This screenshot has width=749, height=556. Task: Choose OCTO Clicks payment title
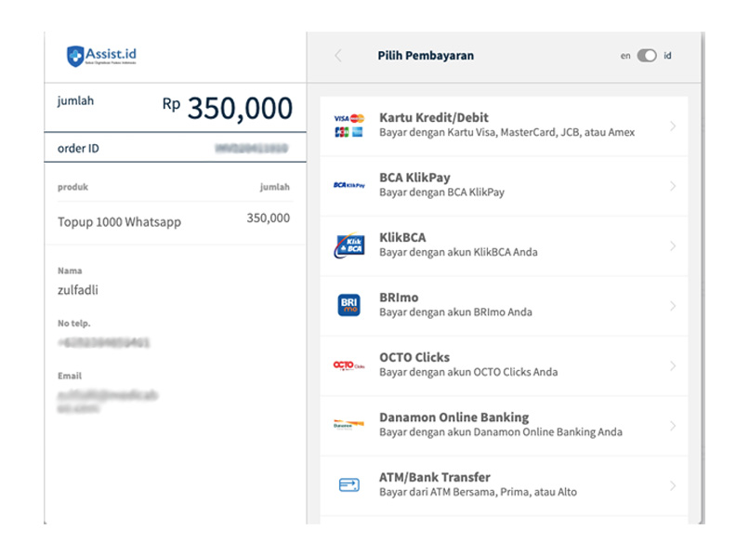point(414,358)
